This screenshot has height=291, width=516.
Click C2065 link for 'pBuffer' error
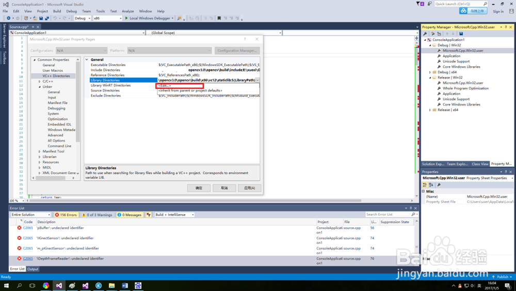pos(28,228)
